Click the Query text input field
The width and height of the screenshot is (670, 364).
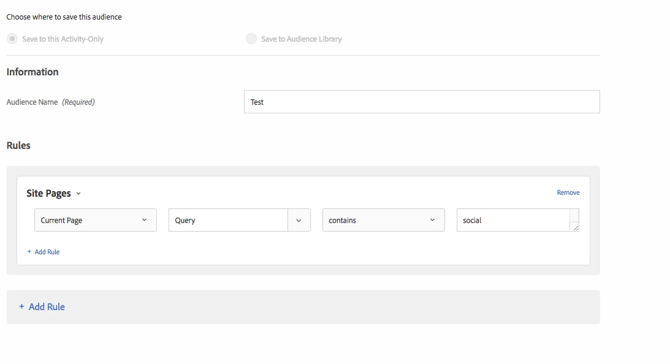[228, 220]
